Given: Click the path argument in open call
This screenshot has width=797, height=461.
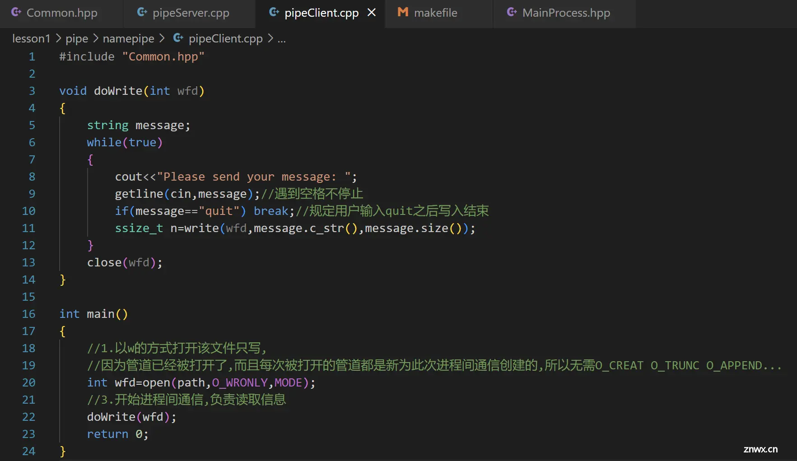Looking at the screenshot, I should 191,382.
